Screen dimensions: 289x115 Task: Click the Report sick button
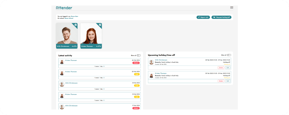coord(203,17)
